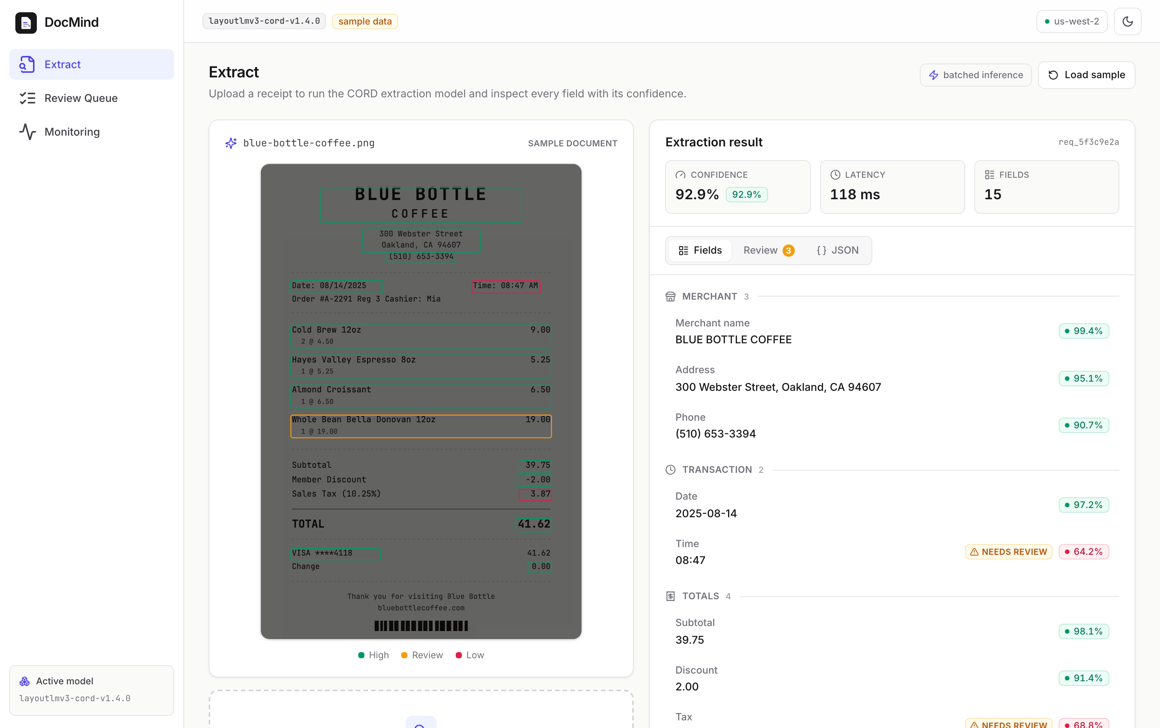This screenshot has width=1160, height=728.
Task: Click the storefront icon by MERCHANT heading
Action: 670,297
